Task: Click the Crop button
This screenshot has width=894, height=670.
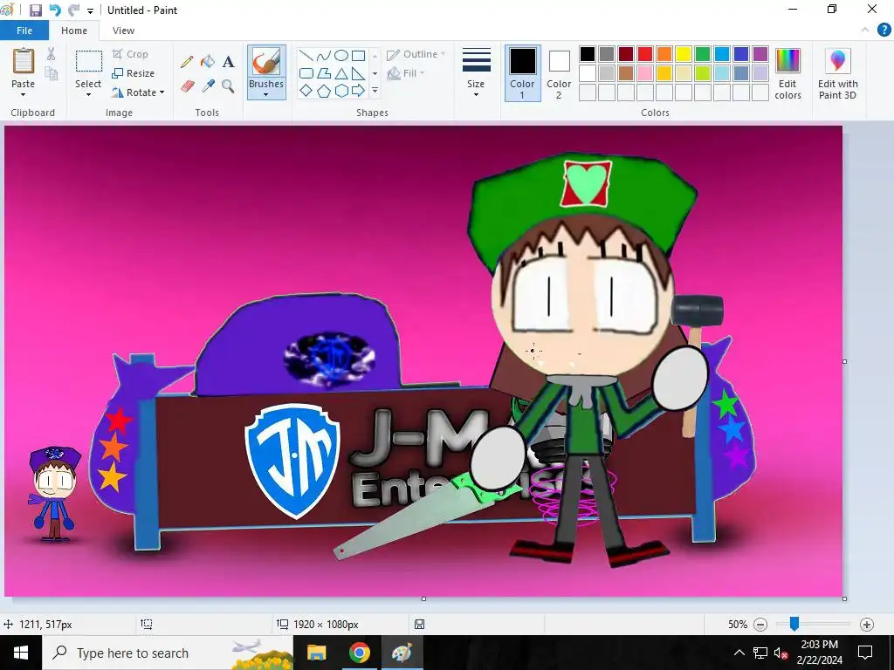Action: click(130, 54)
